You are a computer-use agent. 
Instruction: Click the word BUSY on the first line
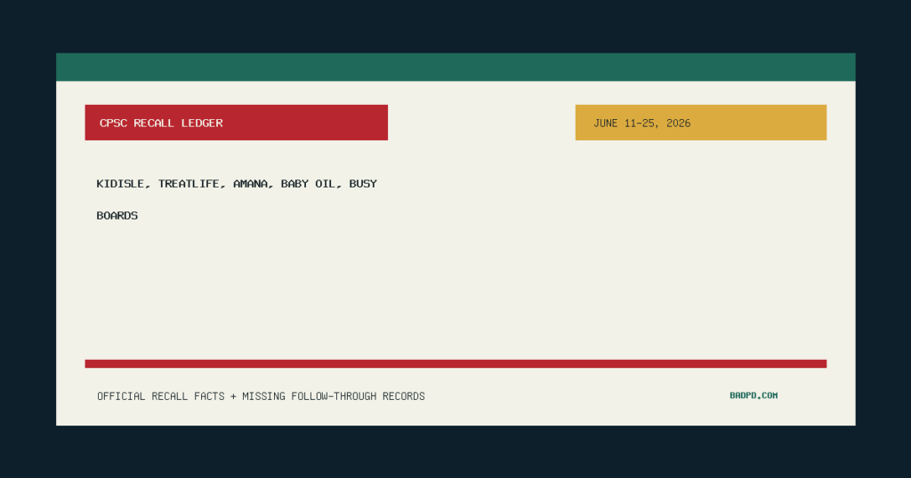(363, 184)
